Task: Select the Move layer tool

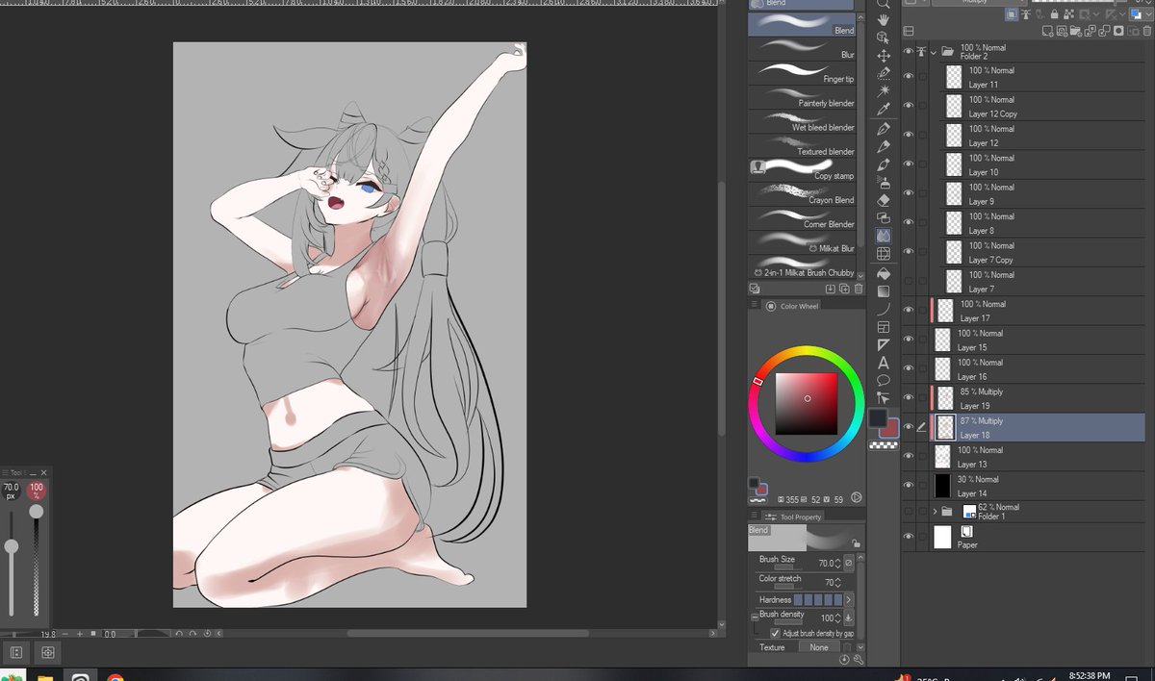Action: coord(884,56)
